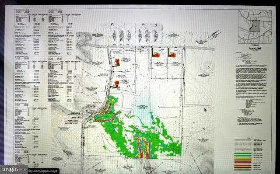Open the vicinity map inset thumbnail

(255, 26)
